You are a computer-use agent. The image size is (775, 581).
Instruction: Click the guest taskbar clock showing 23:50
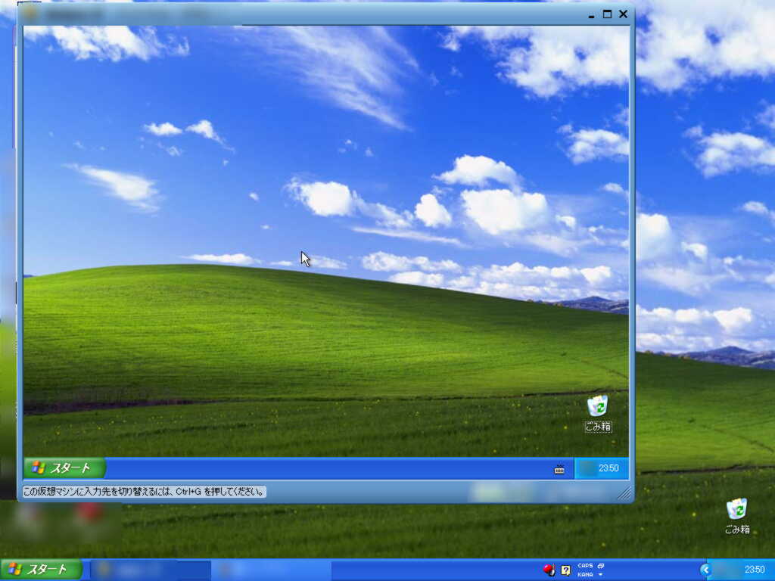click(x=608, y=468)
